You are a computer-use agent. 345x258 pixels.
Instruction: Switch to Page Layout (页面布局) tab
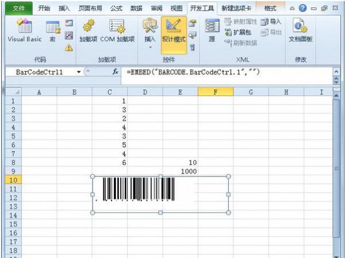(x=90, y=9)
